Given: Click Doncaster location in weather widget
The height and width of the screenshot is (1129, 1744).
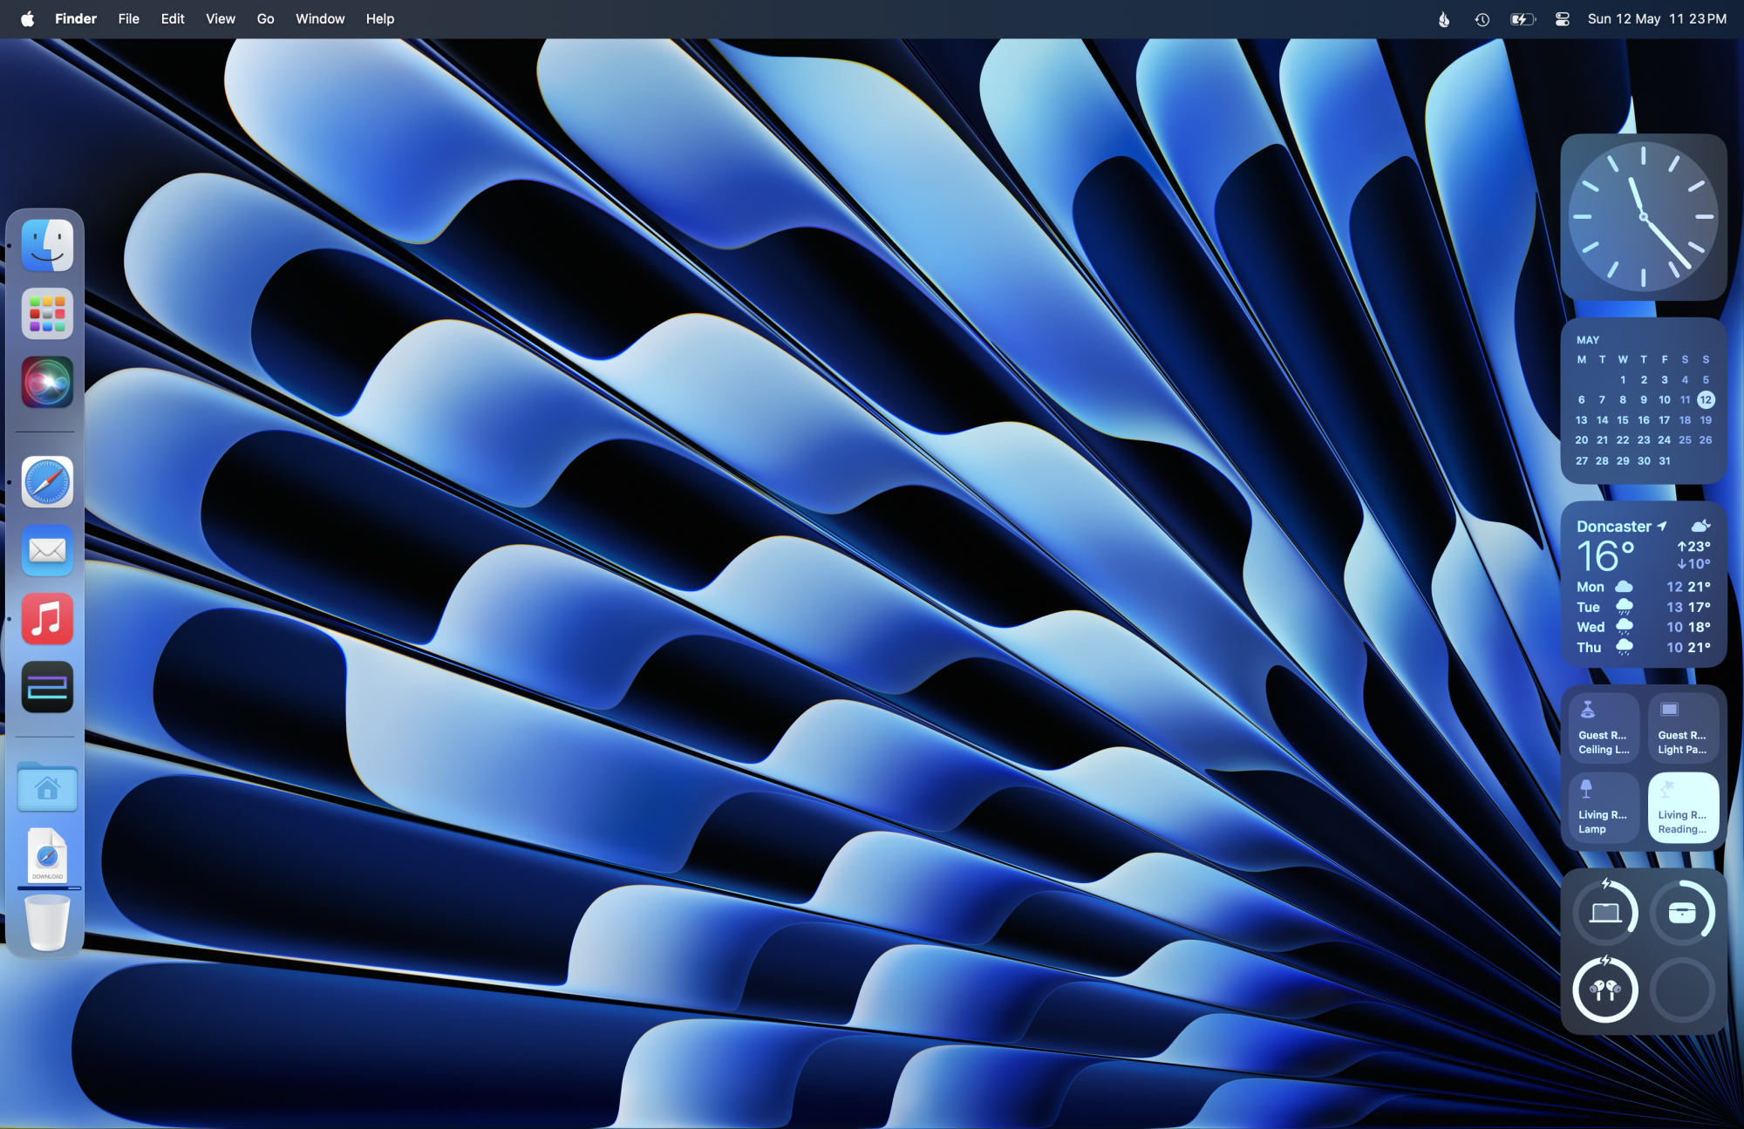Looking at the screenshot, I should pyautogui.click(x=1614, y=527).
